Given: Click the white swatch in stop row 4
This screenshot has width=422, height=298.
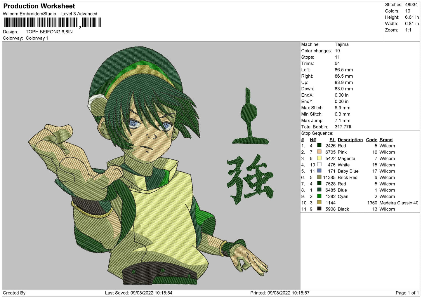Looking at the screenshot, I should pos(319,165).
